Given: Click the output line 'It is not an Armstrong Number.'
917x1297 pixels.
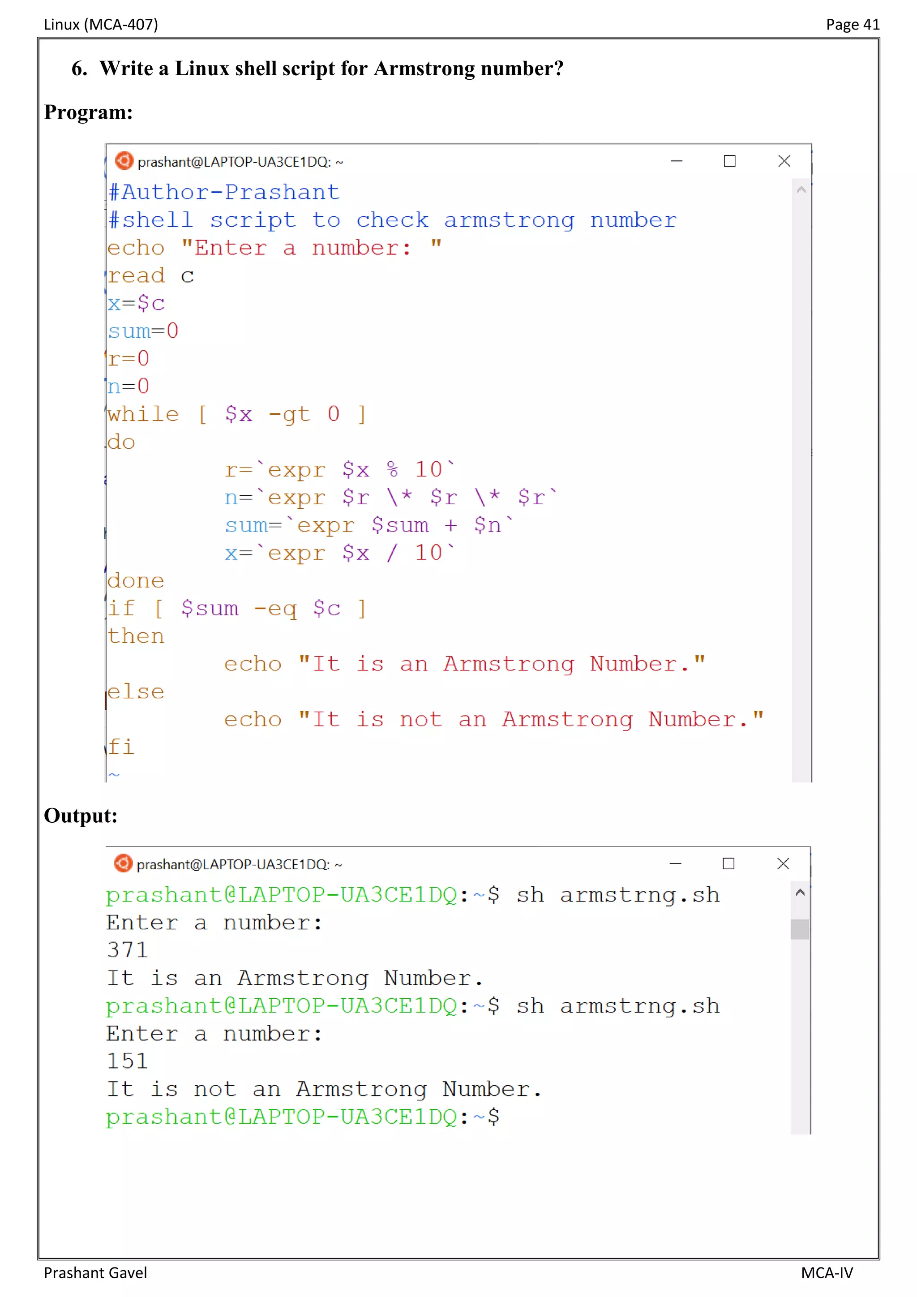Looking at the screenshot, I should 324,1089.
